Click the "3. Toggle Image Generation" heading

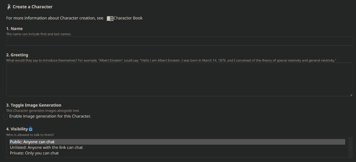point(34,105)
